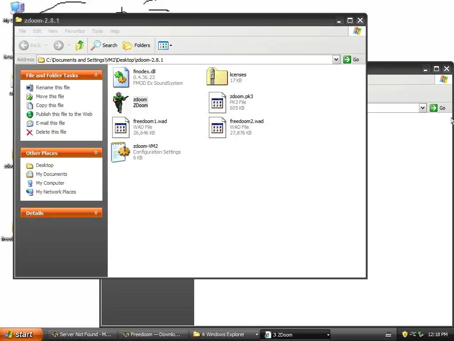
Task: Click Rename this file
Action: click(53, 87)
